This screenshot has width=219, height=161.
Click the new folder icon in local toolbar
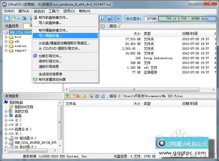(x=73, y=96)
